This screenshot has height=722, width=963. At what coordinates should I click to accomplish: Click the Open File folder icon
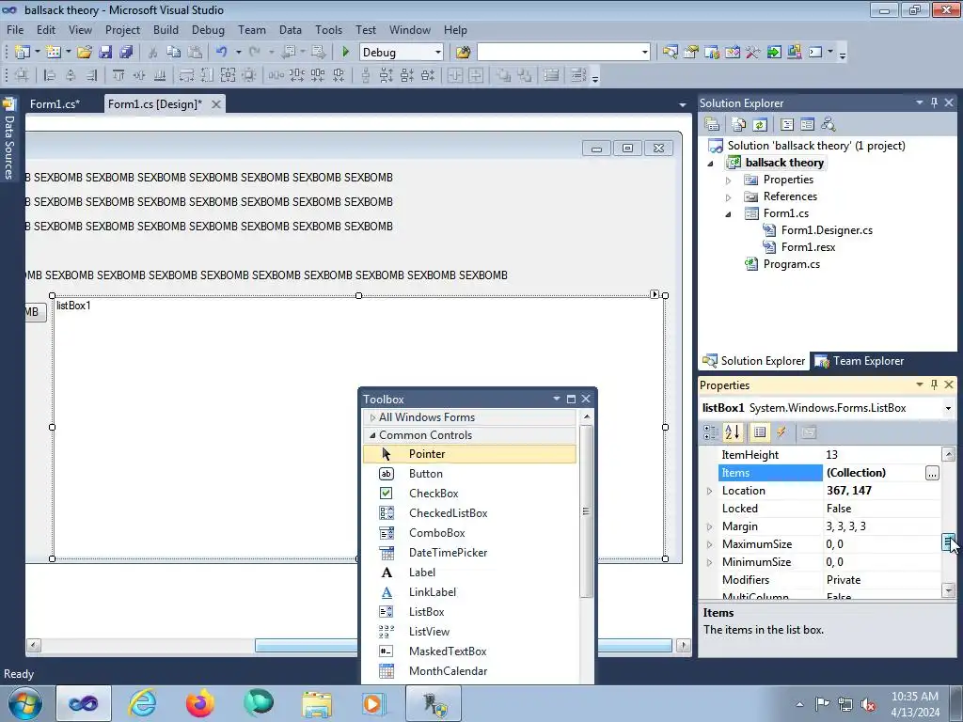click(x=85, y=53)
